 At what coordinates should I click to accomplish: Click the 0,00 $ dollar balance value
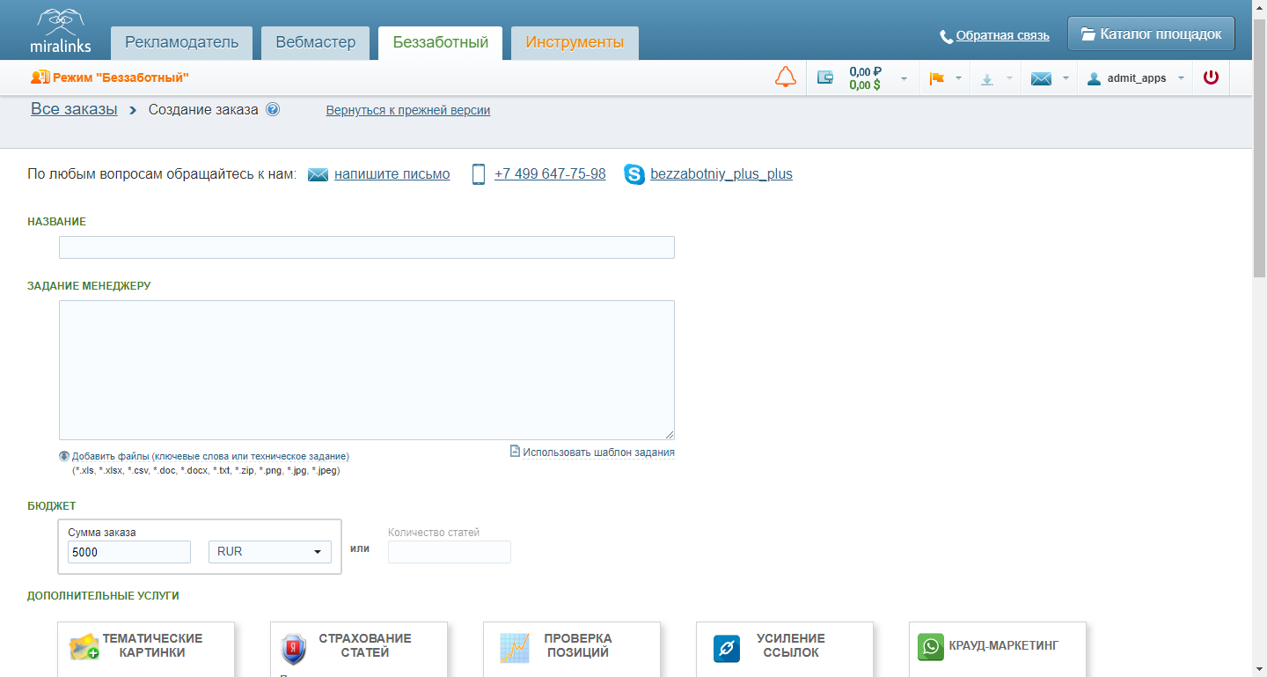pyautogui.click(x=865, y=85)
